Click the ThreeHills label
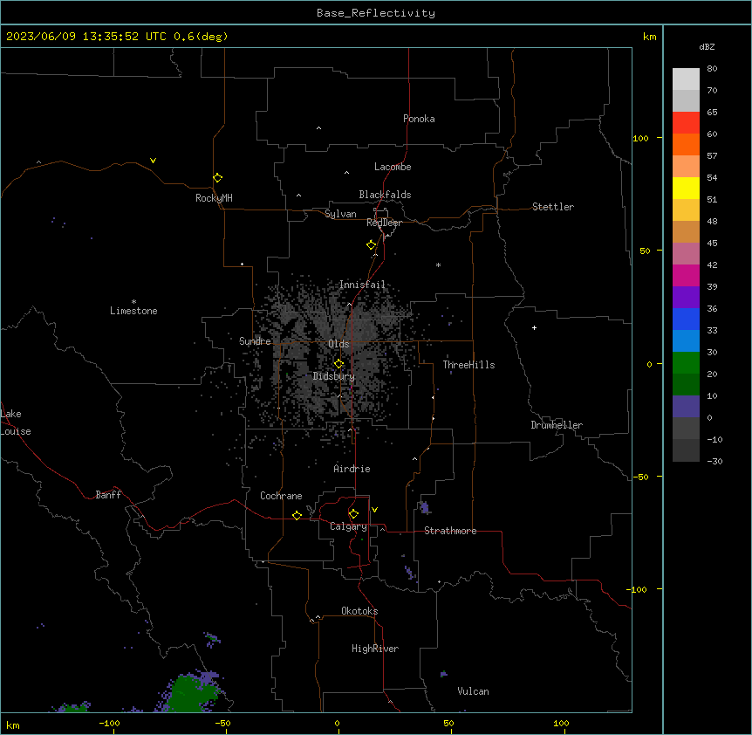The height and width of the screenshot is (735, 752). click(469, 365)
